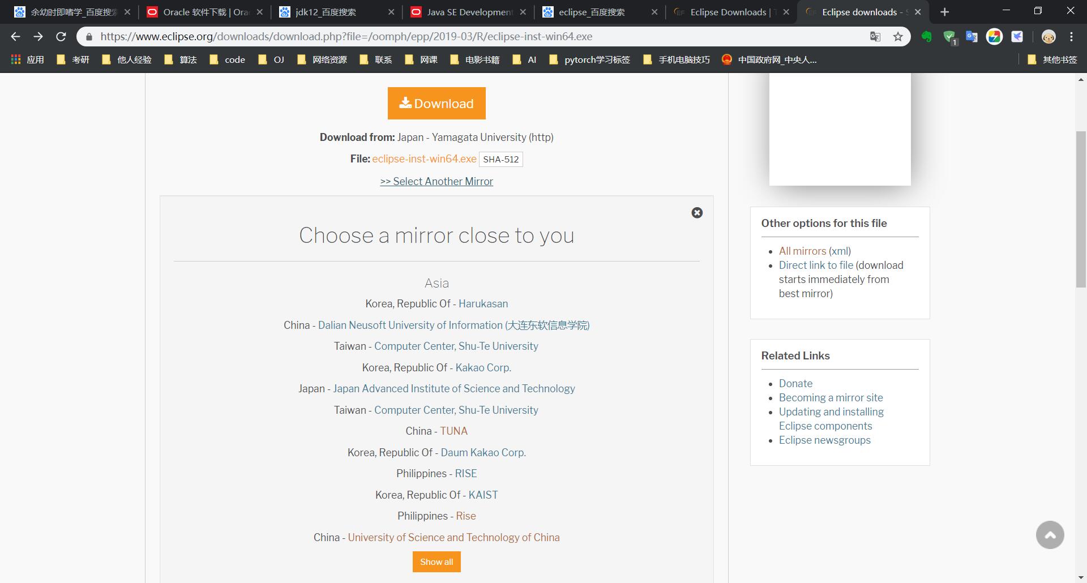This screenshot has height=583, width=1087.
Task: Choose University of Science and Technology of China
Action: pos(453,537)
